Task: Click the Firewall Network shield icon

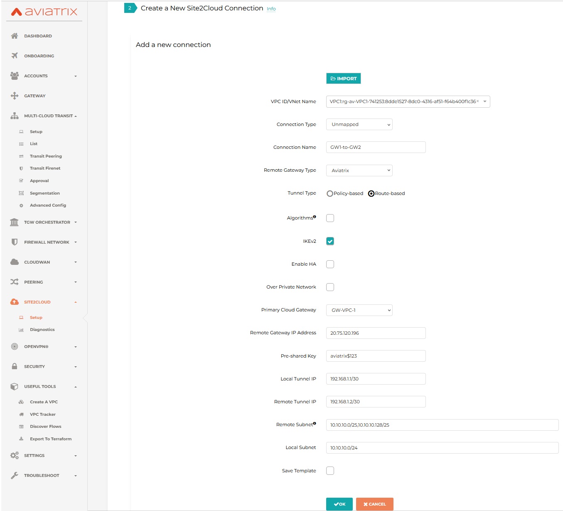Action: coord(15,242)
